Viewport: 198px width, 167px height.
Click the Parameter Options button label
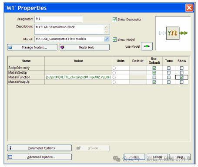[x=41, y=148]
